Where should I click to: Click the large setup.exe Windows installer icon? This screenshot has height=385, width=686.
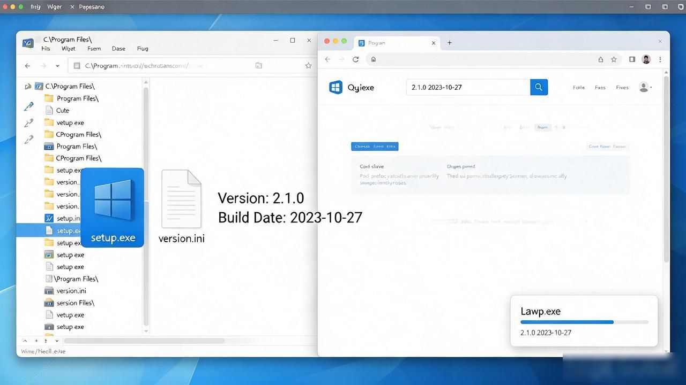112,207
